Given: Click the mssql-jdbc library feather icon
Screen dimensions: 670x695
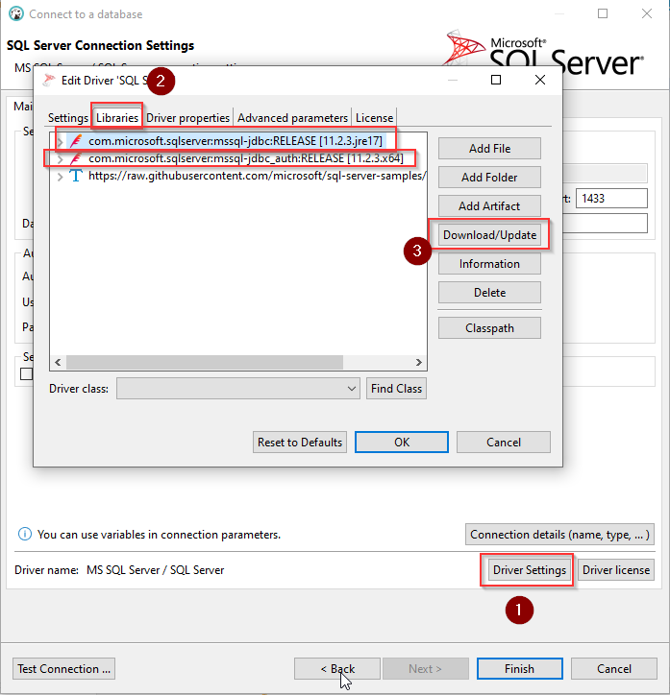Looking at the screenshot, I should (x=76, y=141).
